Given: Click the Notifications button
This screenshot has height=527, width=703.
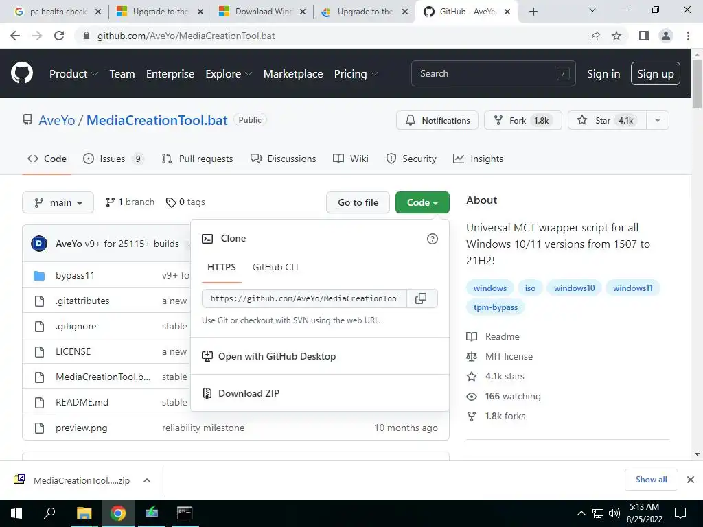Looking at the screenshot, I should point(437,121).
